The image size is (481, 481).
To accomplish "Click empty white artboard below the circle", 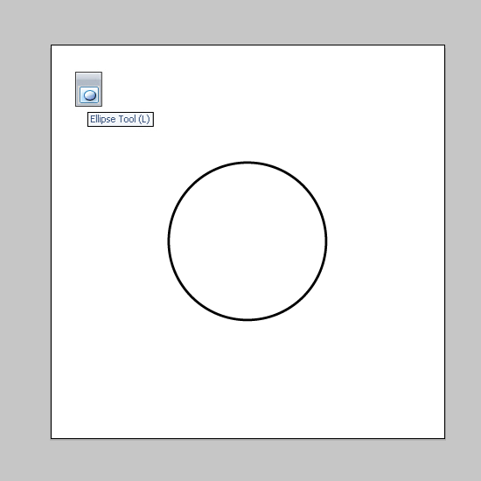I will click(247, 379).
